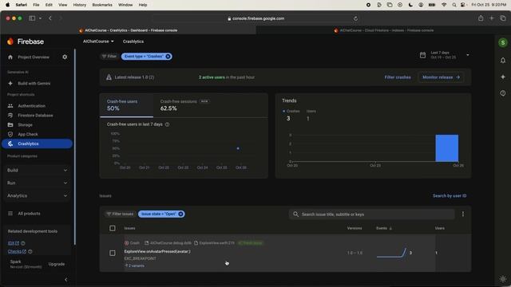
Task: Toggle theme with the sun icon
Action: click(503, 279)
